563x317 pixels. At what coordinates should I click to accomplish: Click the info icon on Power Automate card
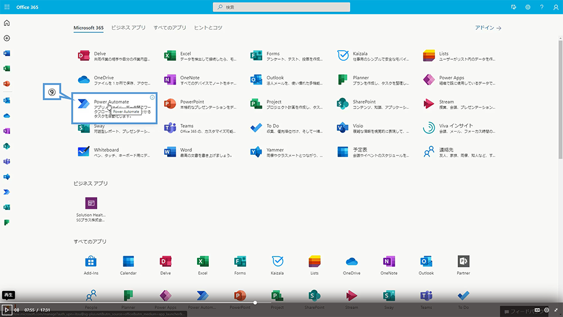pos(152,97)
